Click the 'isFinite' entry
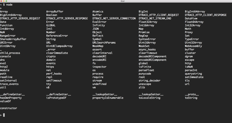Screen dimensions: 232x123 [145, 67]
